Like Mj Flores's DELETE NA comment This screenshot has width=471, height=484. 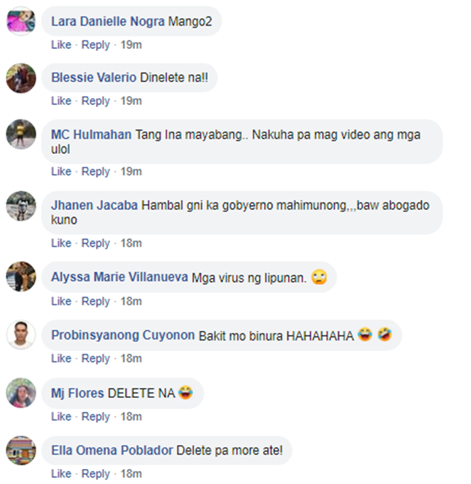point(61,416)
